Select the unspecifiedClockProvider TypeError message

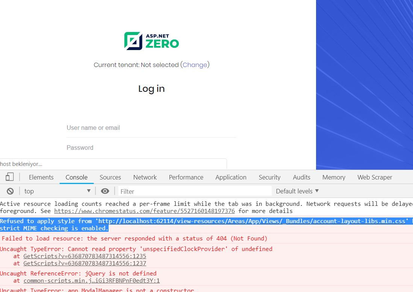(x=136, y=249)
